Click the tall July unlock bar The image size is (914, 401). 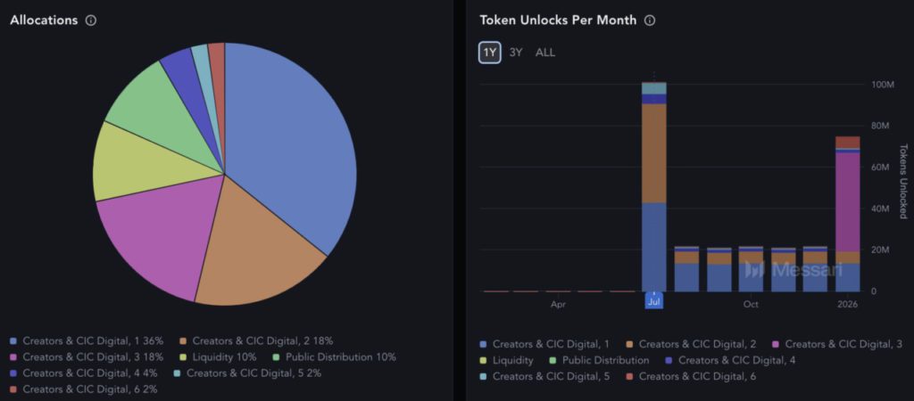point(654,178)
